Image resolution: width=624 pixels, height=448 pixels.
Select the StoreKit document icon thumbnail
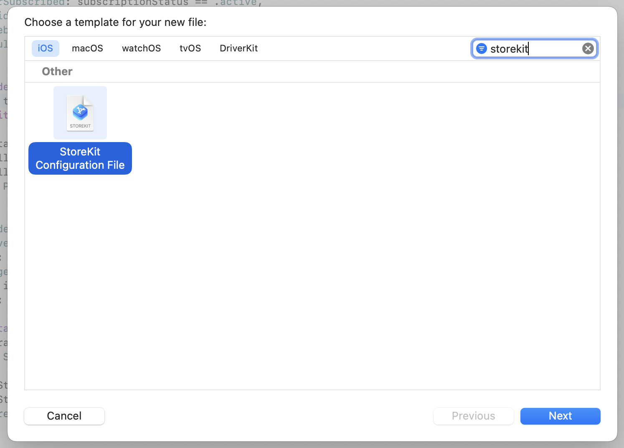click(x=80, y=113)
